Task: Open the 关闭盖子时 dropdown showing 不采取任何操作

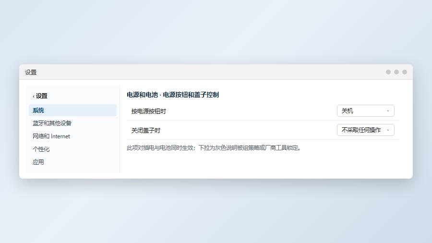Action: (366, 130)
